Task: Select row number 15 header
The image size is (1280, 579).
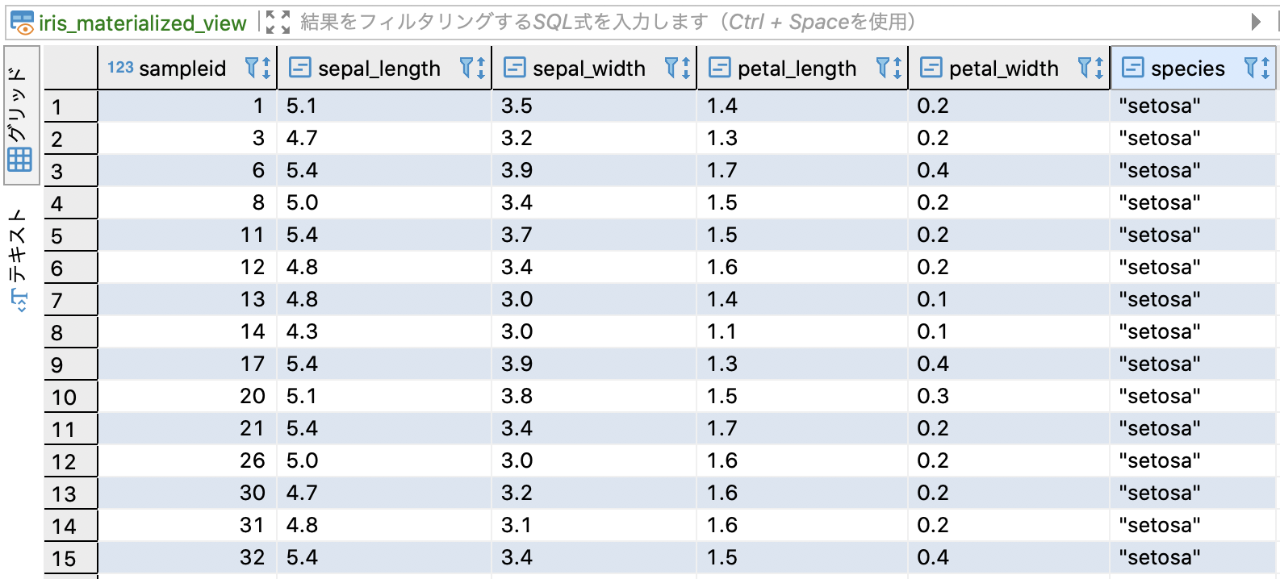Action: [70, 558]
